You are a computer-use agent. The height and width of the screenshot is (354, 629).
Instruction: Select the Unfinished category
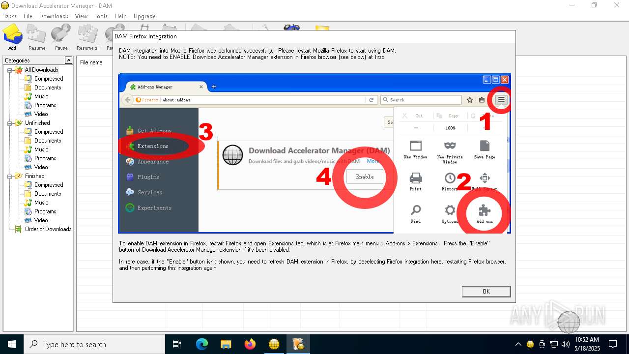[x=37, y=123]
